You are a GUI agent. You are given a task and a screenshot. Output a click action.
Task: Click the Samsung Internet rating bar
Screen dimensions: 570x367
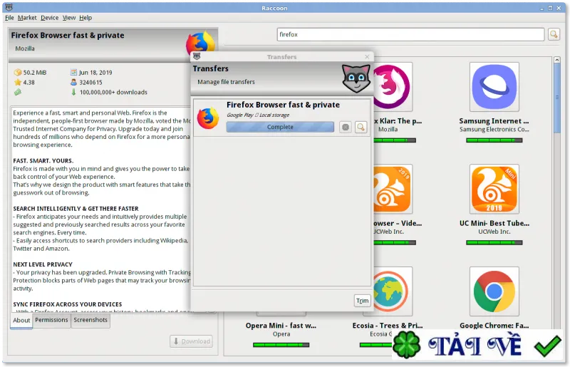coord(494,140)
